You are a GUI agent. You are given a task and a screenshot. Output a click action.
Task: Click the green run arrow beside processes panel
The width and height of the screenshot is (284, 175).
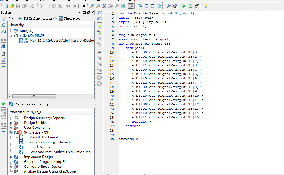coord(4,104)
